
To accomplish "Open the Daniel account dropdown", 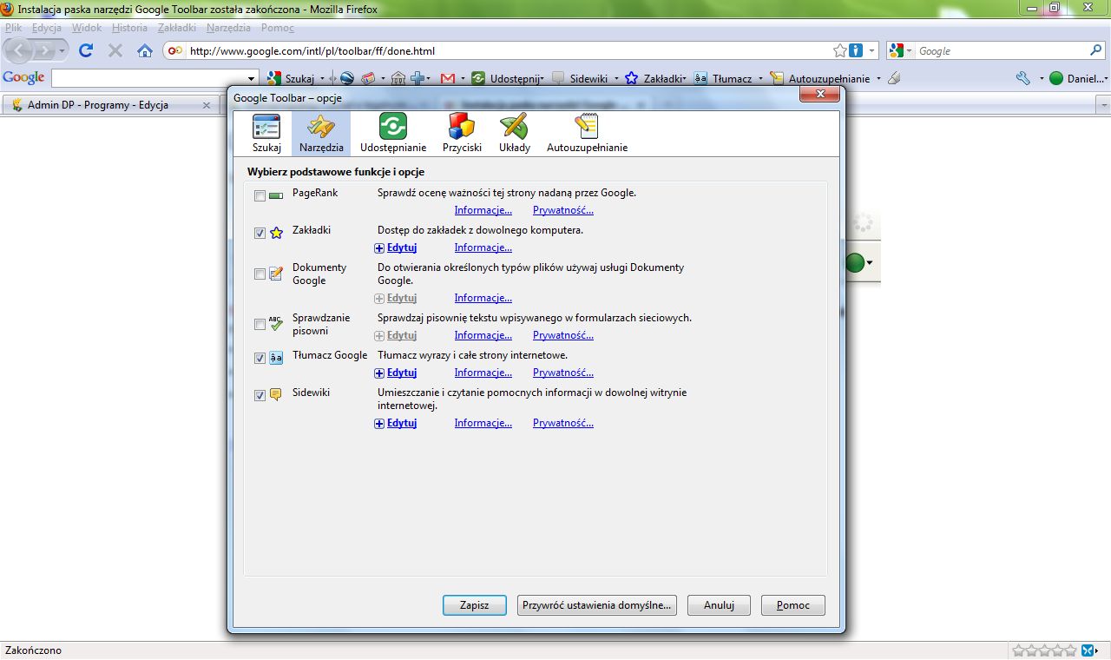I will point(1078,78).
